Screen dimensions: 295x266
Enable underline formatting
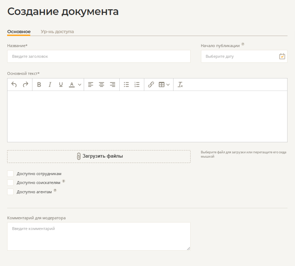pyautogui.click(x=61, y=85)
